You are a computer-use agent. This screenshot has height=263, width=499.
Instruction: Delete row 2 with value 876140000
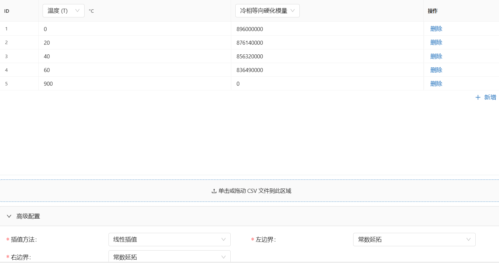436,43
